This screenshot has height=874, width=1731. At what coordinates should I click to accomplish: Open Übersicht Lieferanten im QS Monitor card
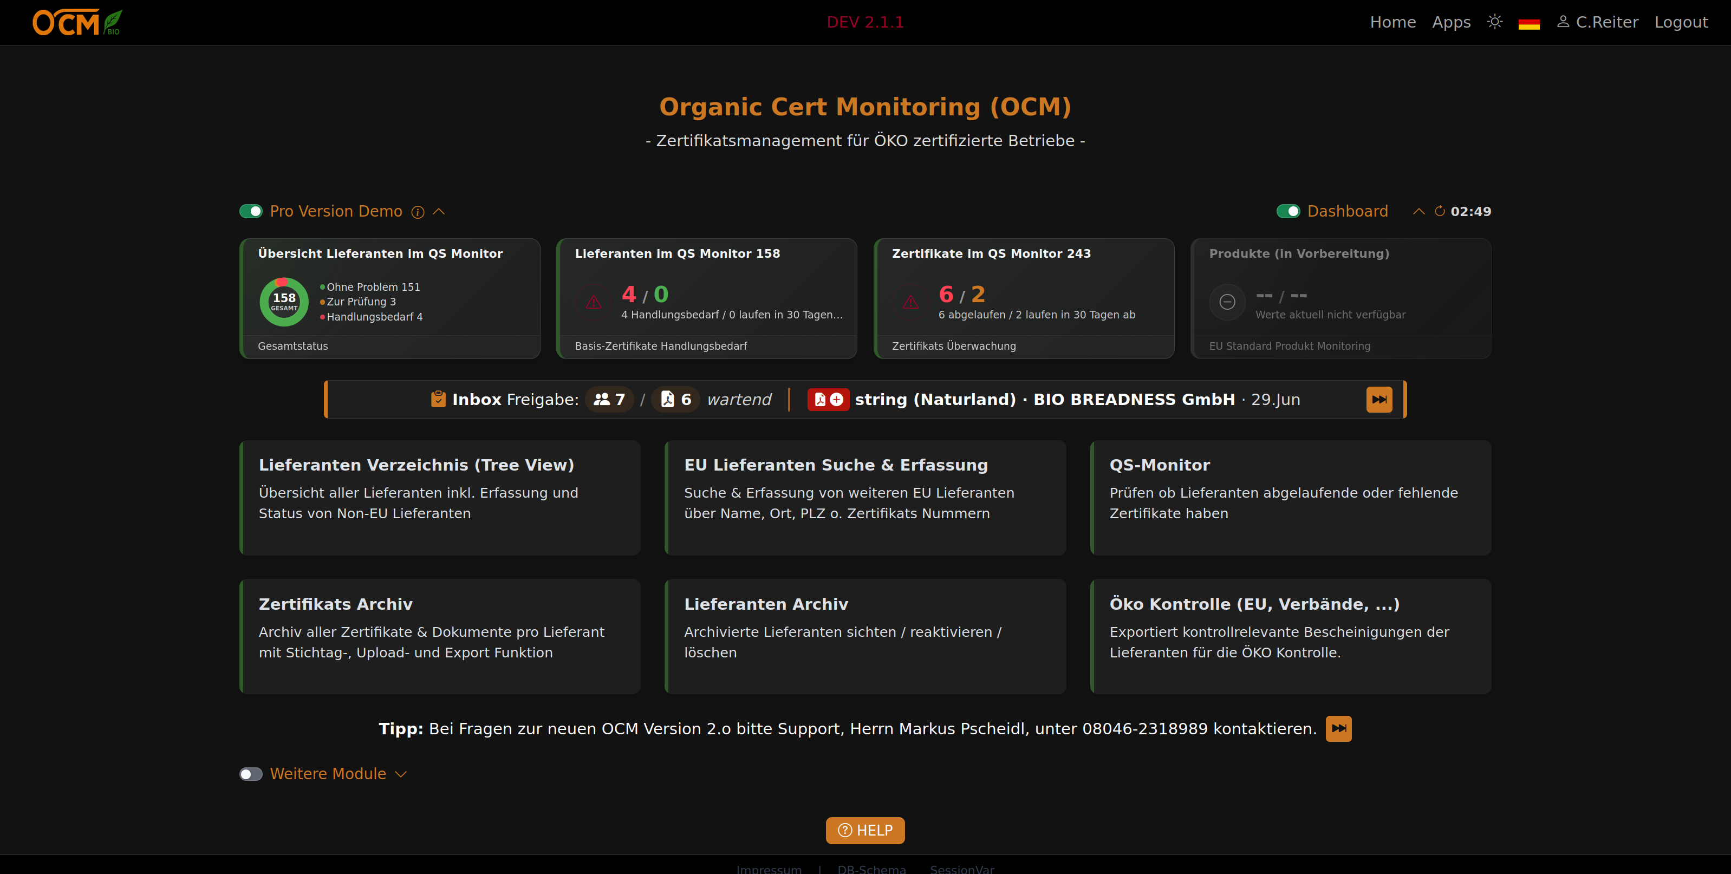[390, 298]
